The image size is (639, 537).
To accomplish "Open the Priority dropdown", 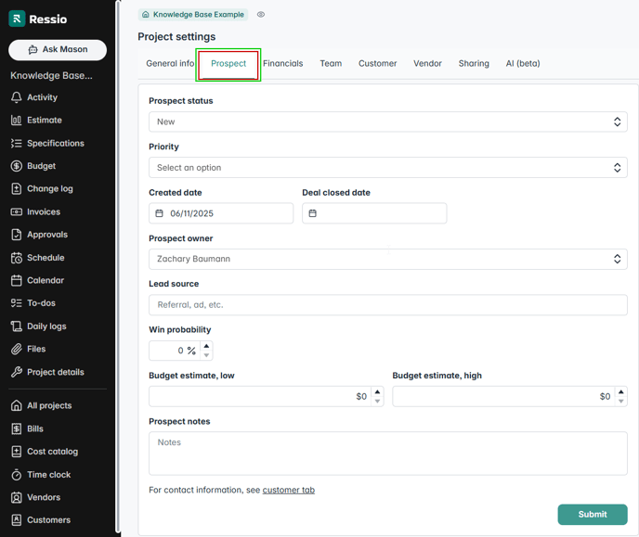I will [x=387, y=168].
